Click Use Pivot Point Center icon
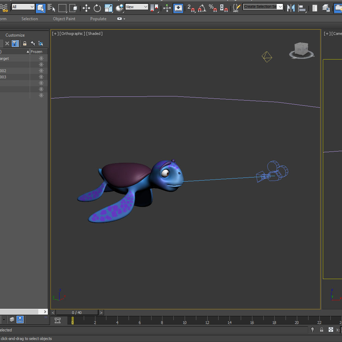 point(155,8)
